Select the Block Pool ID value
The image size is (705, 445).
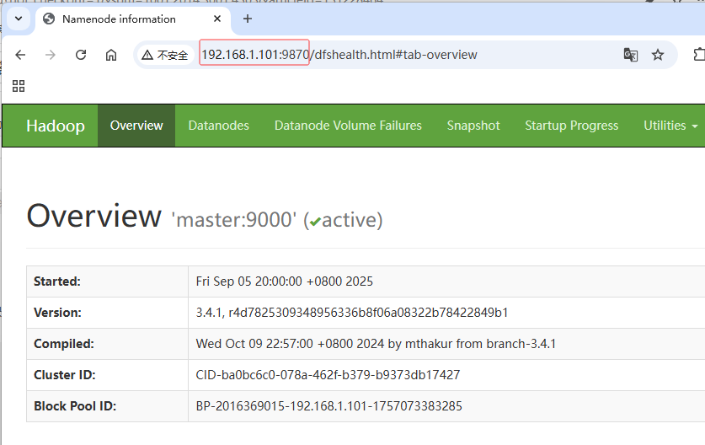point(328,406)
